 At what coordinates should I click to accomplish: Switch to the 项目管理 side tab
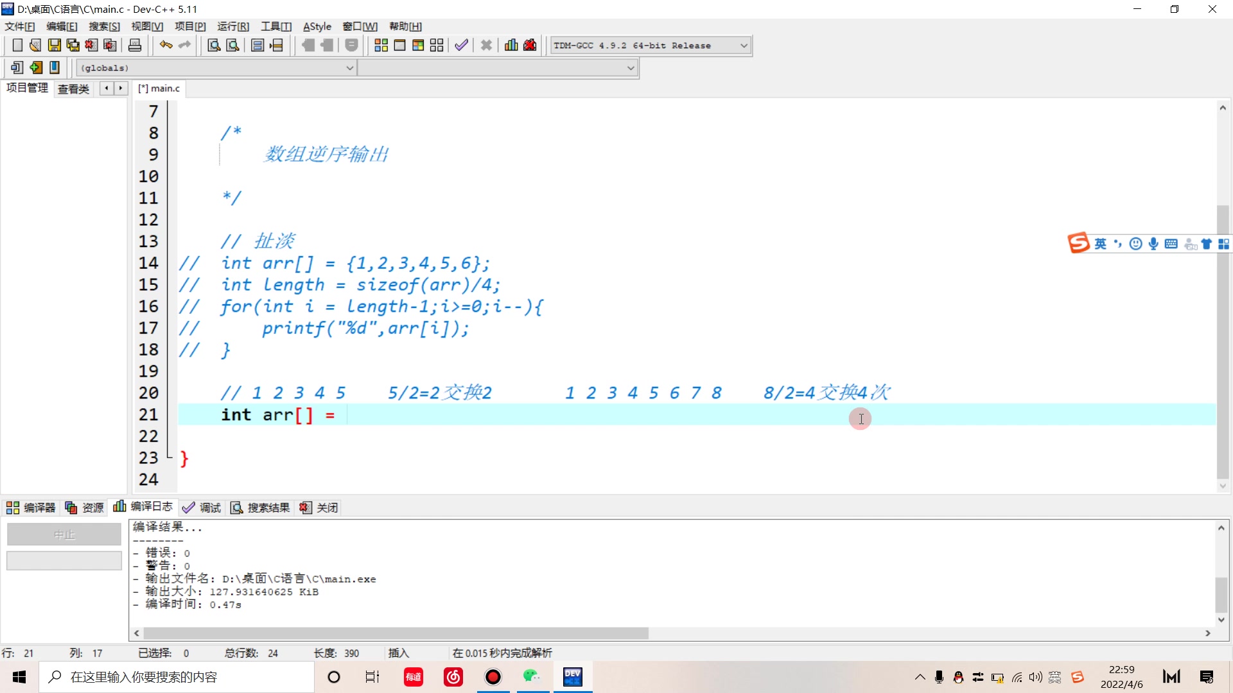pos(27,88)
